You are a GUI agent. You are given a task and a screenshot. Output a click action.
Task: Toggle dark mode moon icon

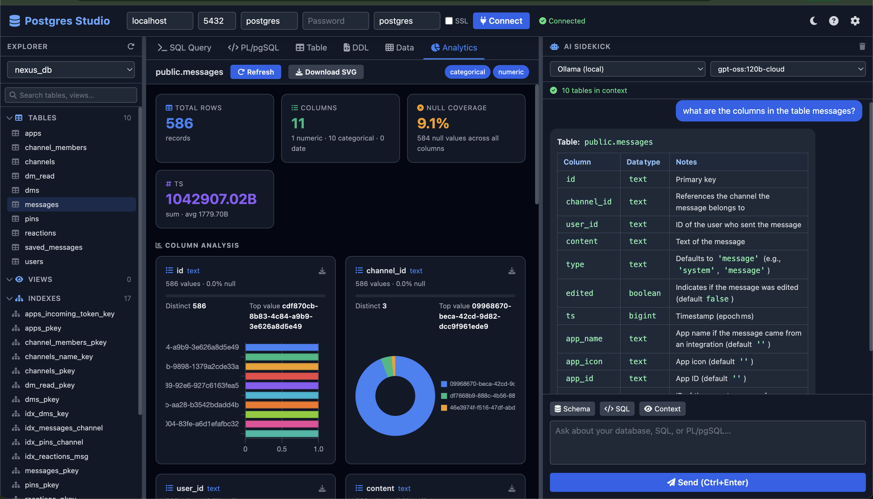(813, 21)
